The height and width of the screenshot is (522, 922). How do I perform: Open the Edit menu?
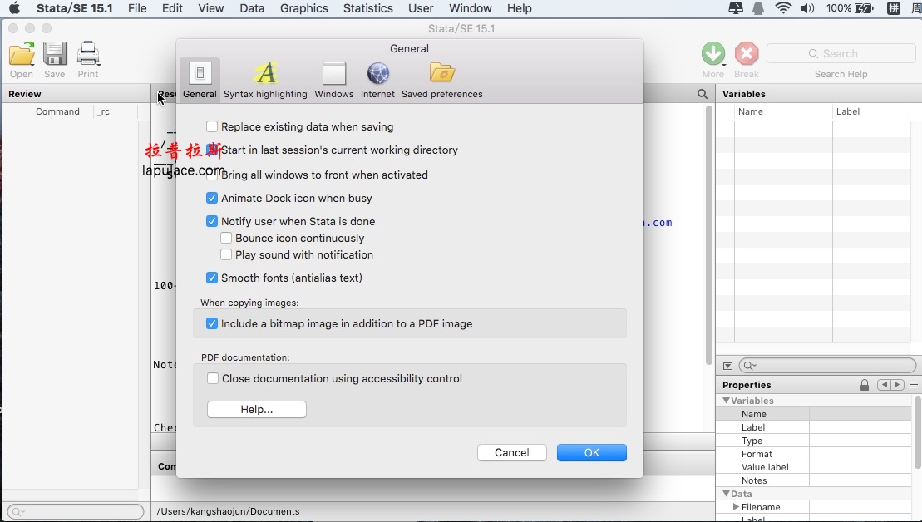pos(172,8)
